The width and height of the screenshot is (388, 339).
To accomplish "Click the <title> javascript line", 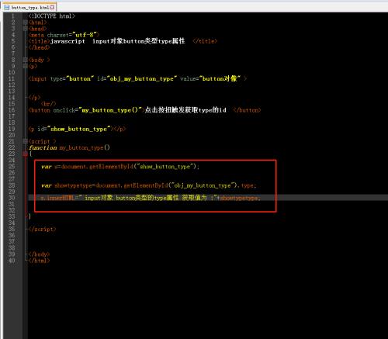I will click(x=123, y=41).
